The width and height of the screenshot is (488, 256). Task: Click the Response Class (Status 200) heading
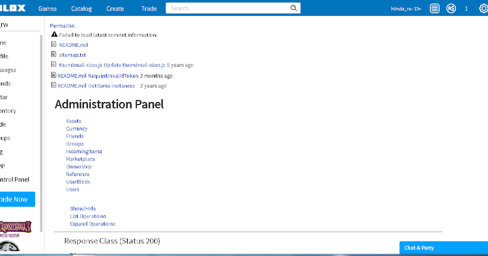click(x=112, y=241)
